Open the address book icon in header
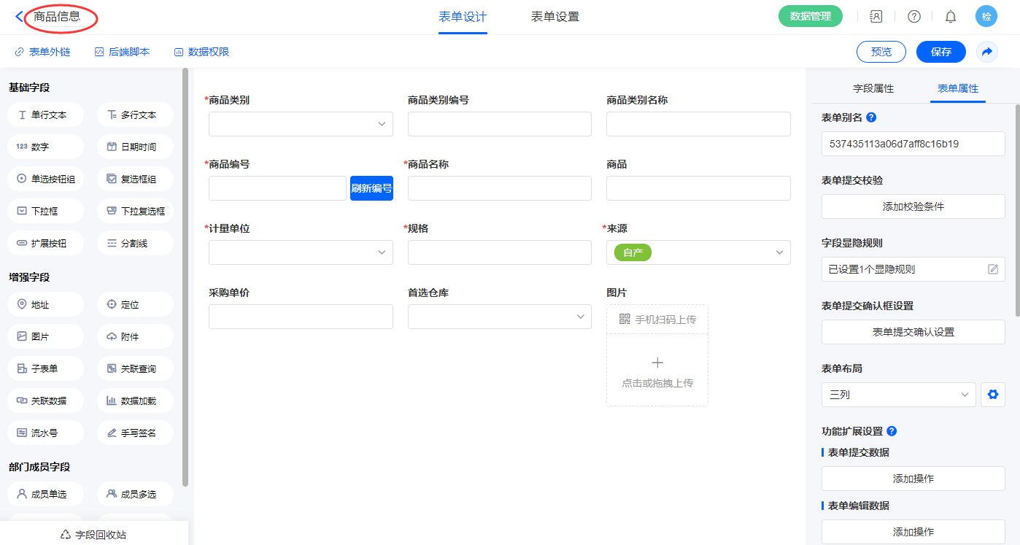Screen dimensions: 1020x545 pos(876,17)
